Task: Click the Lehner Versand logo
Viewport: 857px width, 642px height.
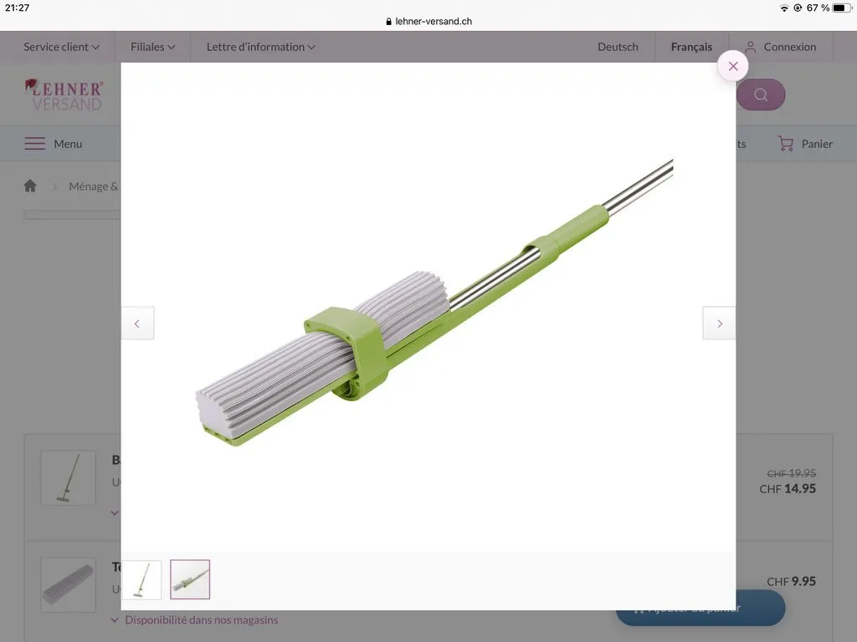Action: (64, 94)
